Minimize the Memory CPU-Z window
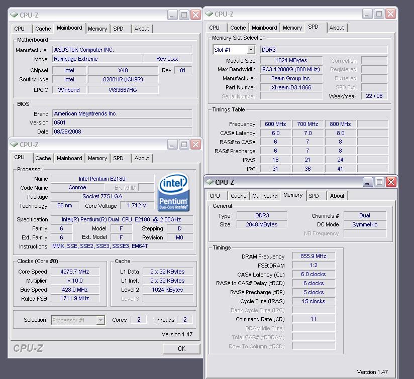 point(368,182)
